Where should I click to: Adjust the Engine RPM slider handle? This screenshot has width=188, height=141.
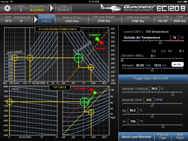click(152, 105)
